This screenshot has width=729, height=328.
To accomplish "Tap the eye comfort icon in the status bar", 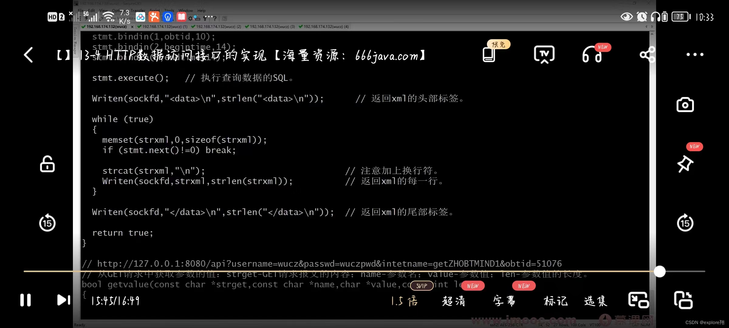I will [x=626, y=17].
